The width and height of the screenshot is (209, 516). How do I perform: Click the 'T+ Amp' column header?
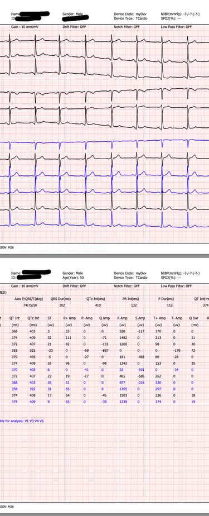click(x=159, y=318)
